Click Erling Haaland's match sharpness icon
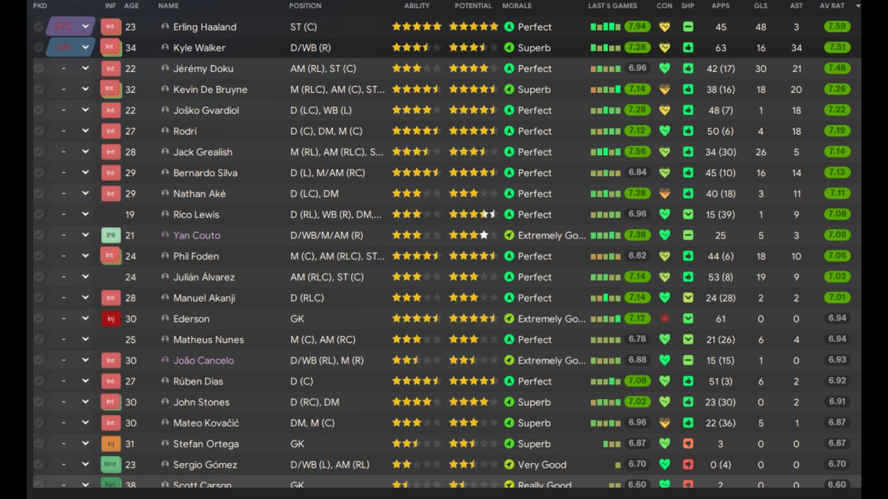 tap(688, 27)
